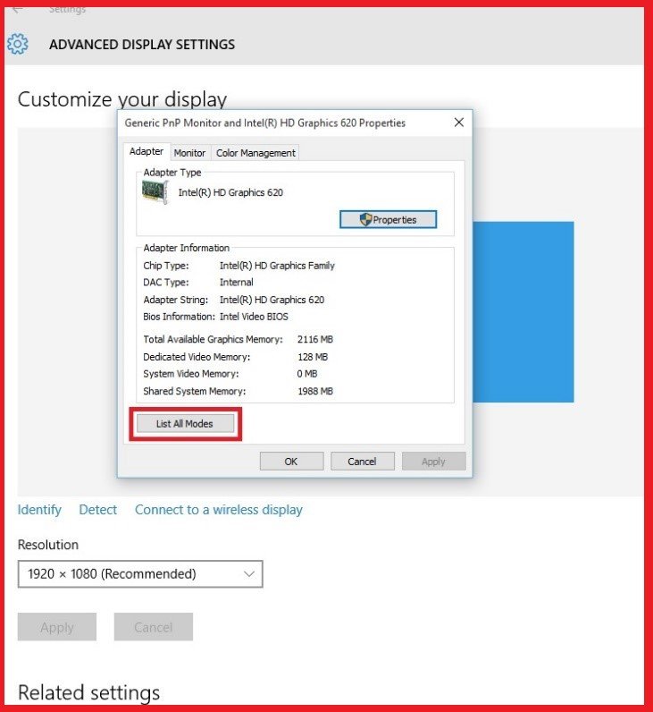653x712 pixels.
Task: Confirm dialog with OK
Action: (291, 462)
